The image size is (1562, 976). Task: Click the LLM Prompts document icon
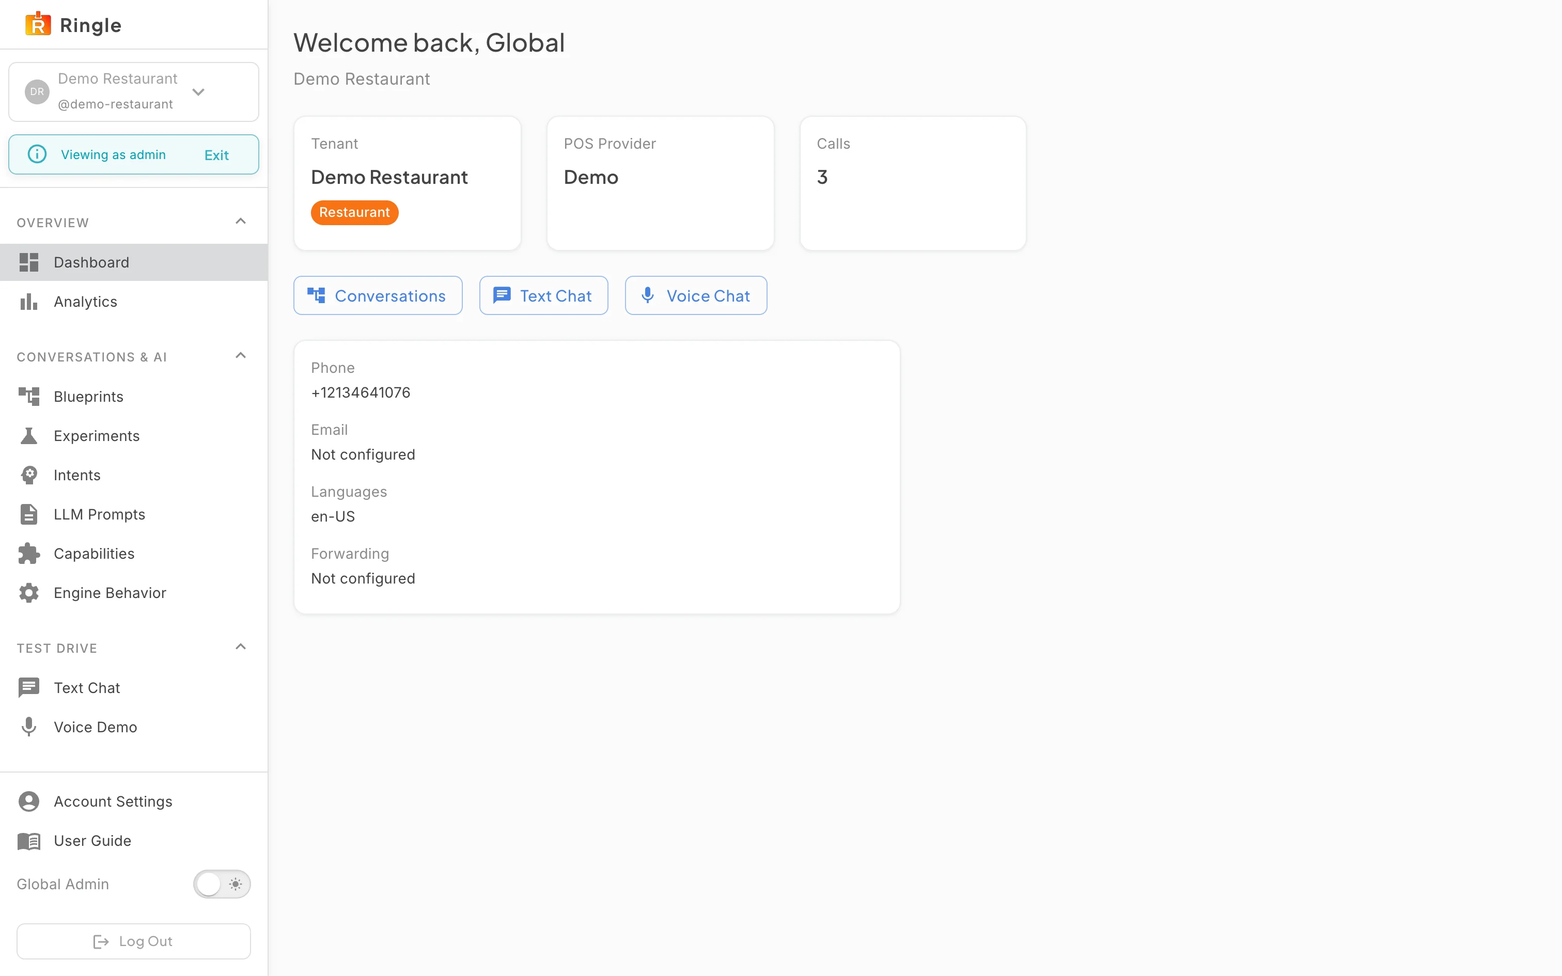coord(29,514)
